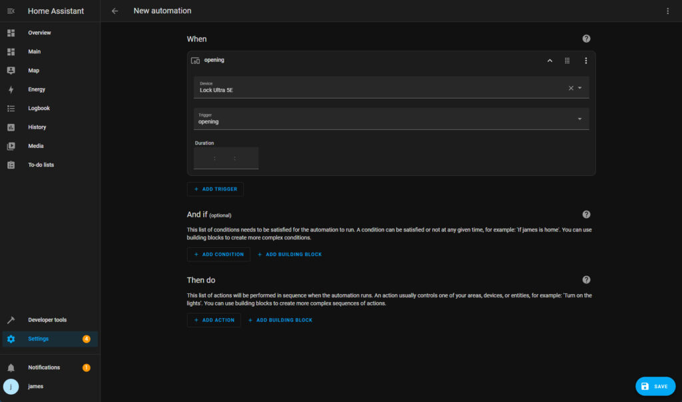This screenshot has width=682, height=402.
Task: Open help for the Then do section
Action: [x=586, y=280]
